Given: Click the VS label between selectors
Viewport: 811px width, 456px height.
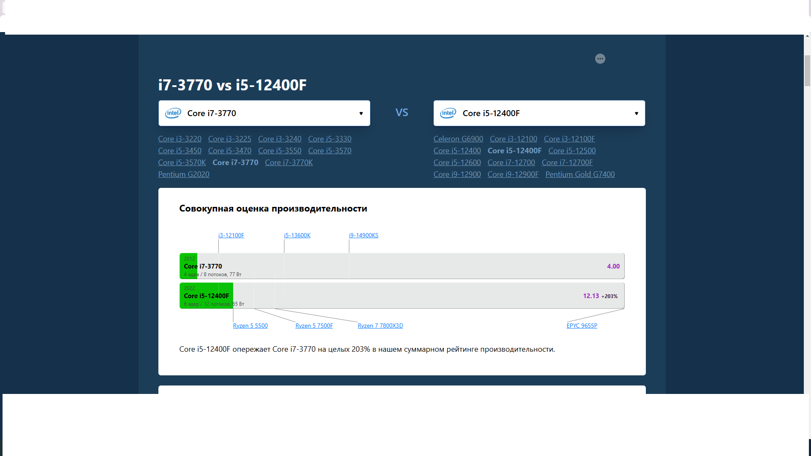Looking at the screenshot, I should pos(402,113).
